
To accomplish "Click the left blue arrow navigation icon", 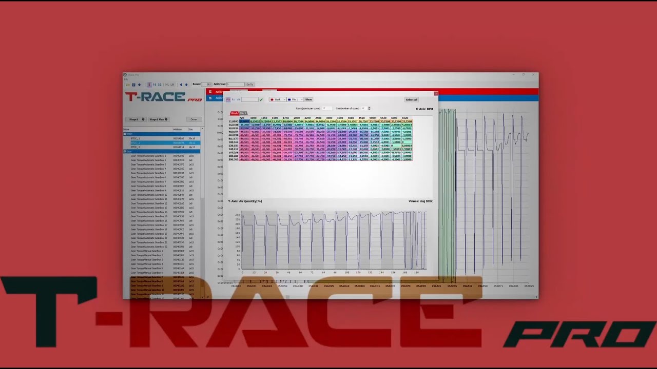I will coord(181,85).
